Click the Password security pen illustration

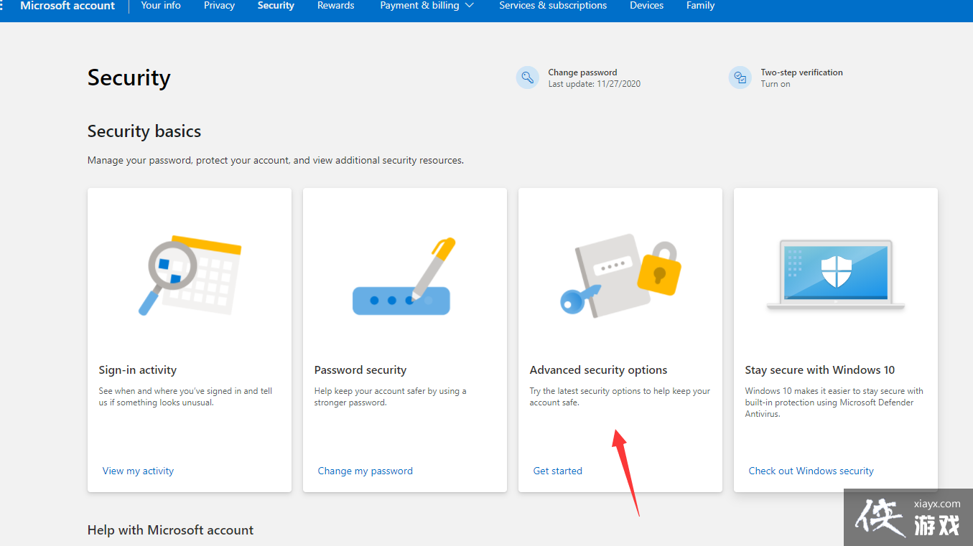point(404,276)
